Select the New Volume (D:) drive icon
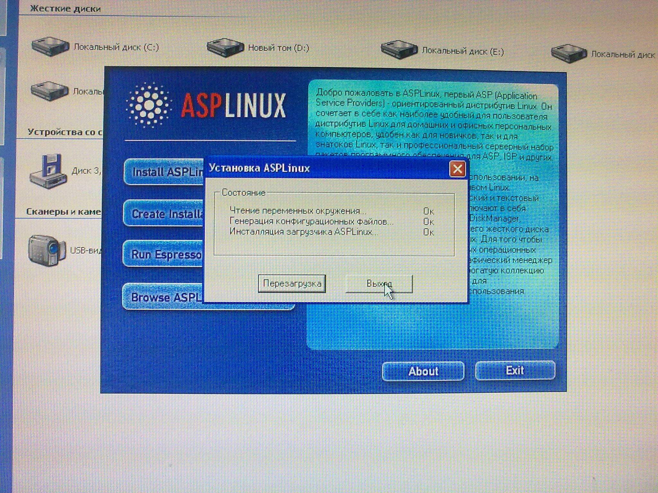Viewport: 658px width, 493px height. [x=225, y=48]
